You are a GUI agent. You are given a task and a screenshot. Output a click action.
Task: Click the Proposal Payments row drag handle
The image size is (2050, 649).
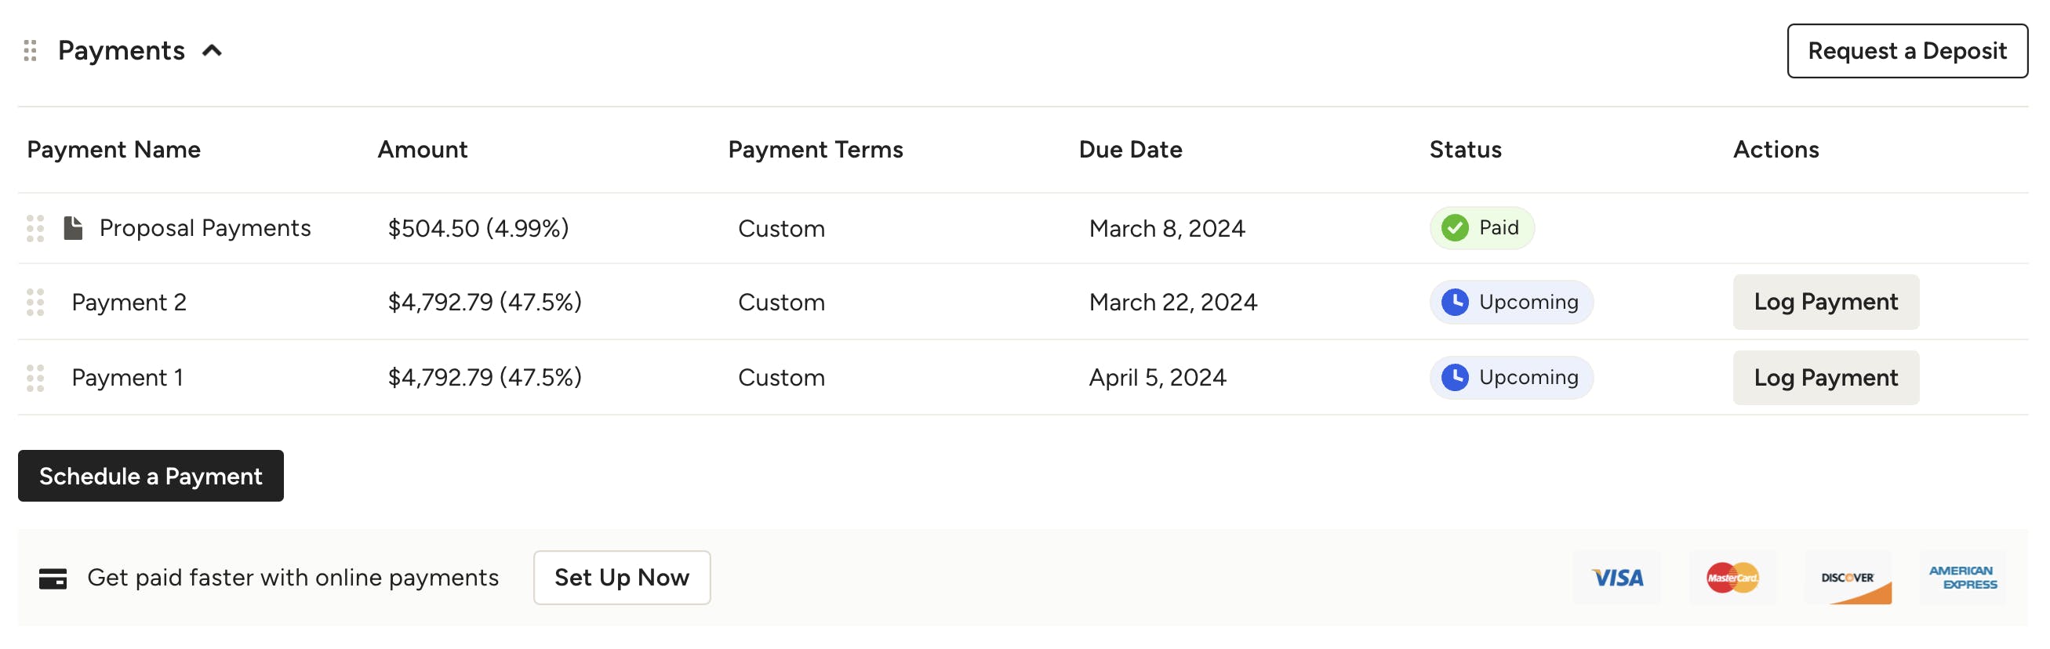(35, 228)
